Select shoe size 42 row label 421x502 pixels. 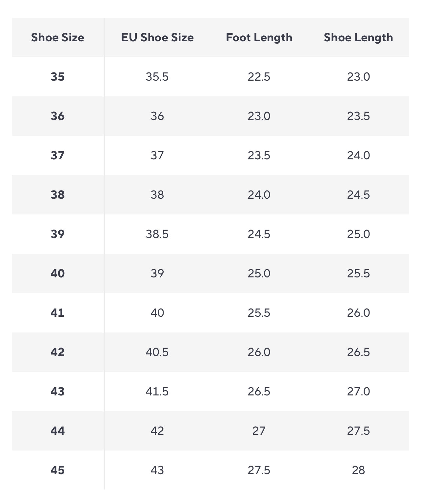58,352
